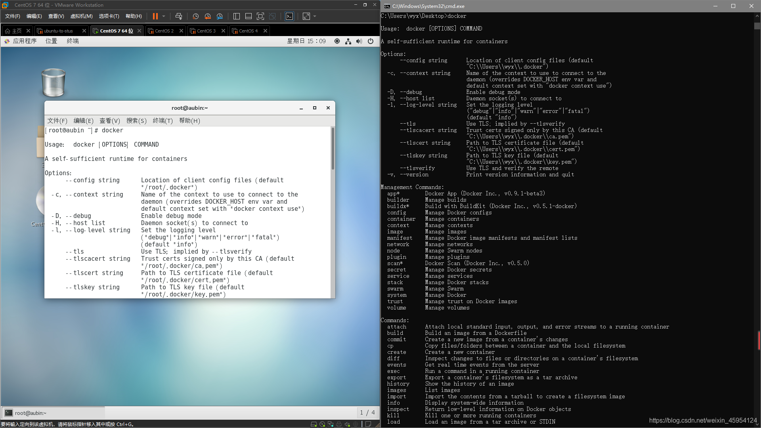
Task: Switch to the CentOS 3 tab
Action: click(206, 31)
